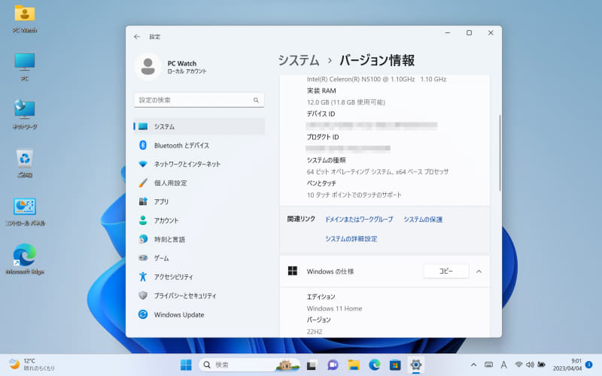
Task: Open 時刻と言語 settings
Action: point(199,239)
